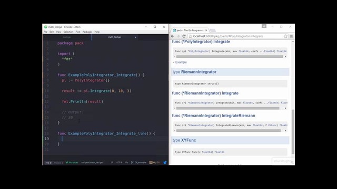Open the Packages menu in Atom

click(x=87, y=31)
